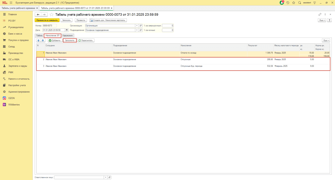
Task: Click the Заполнить button
Action: point(70,41)
